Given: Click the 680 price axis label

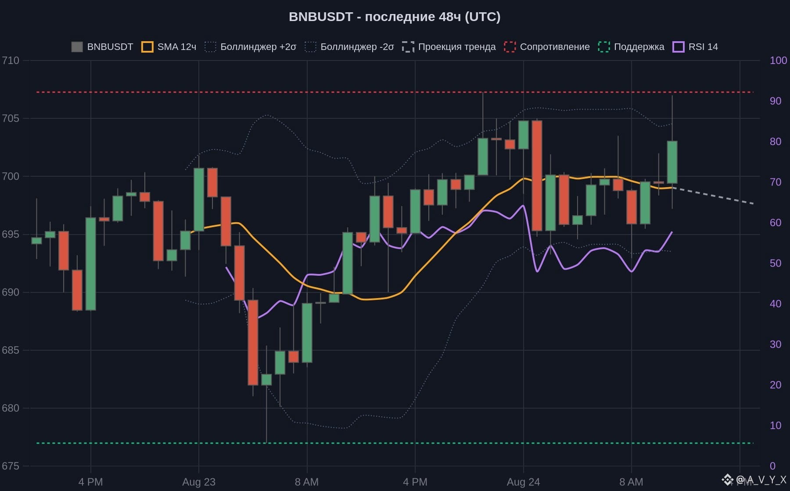Looking at the screenshot, I should click(x=11, y=408).
